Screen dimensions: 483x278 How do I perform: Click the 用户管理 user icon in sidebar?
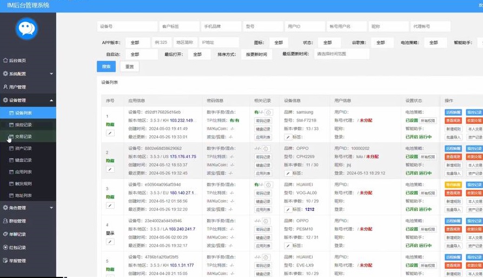(x=5, y=87)
